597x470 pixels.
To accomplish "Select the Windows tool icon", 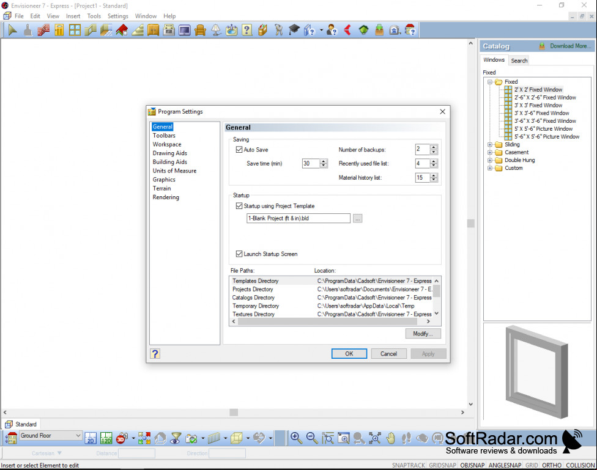I will pyautogui.click(x=75, y=30).
